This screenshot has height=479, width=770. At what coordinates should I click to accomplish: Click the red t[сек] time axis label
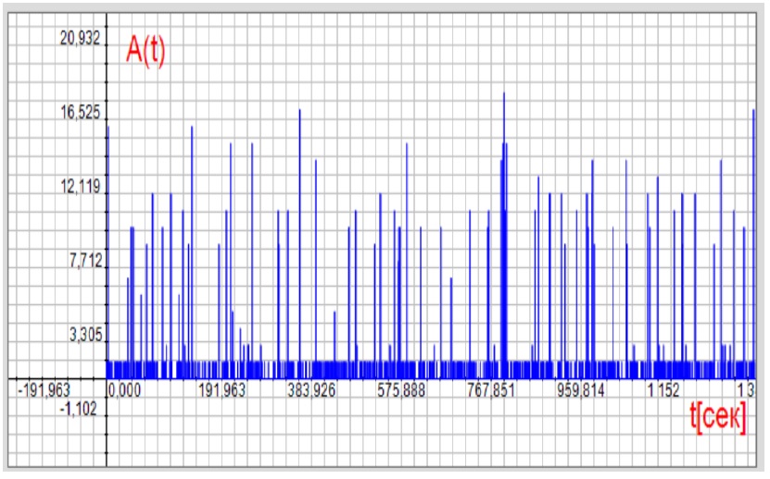[x=718, y=419]
